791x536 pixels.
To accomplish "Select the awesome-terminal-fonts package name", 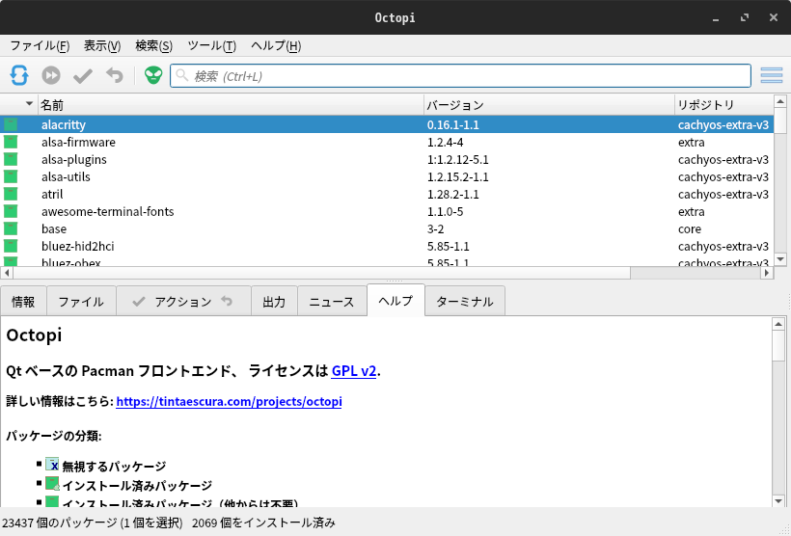I will (108, 211).
